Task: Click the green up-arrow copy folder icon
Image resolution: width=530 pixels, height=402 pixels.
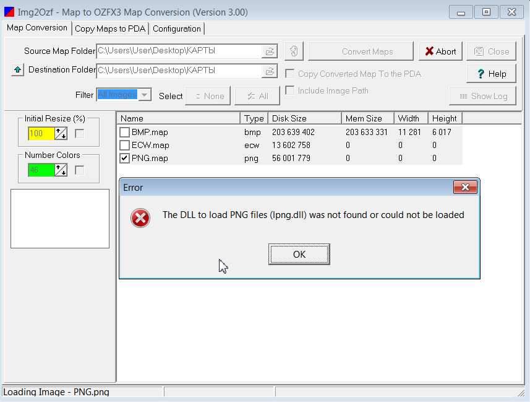Action: 17,70
